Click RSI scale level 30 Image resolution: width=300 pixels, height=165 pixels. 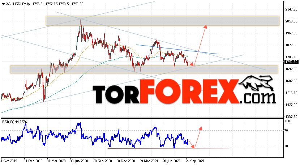286,146
